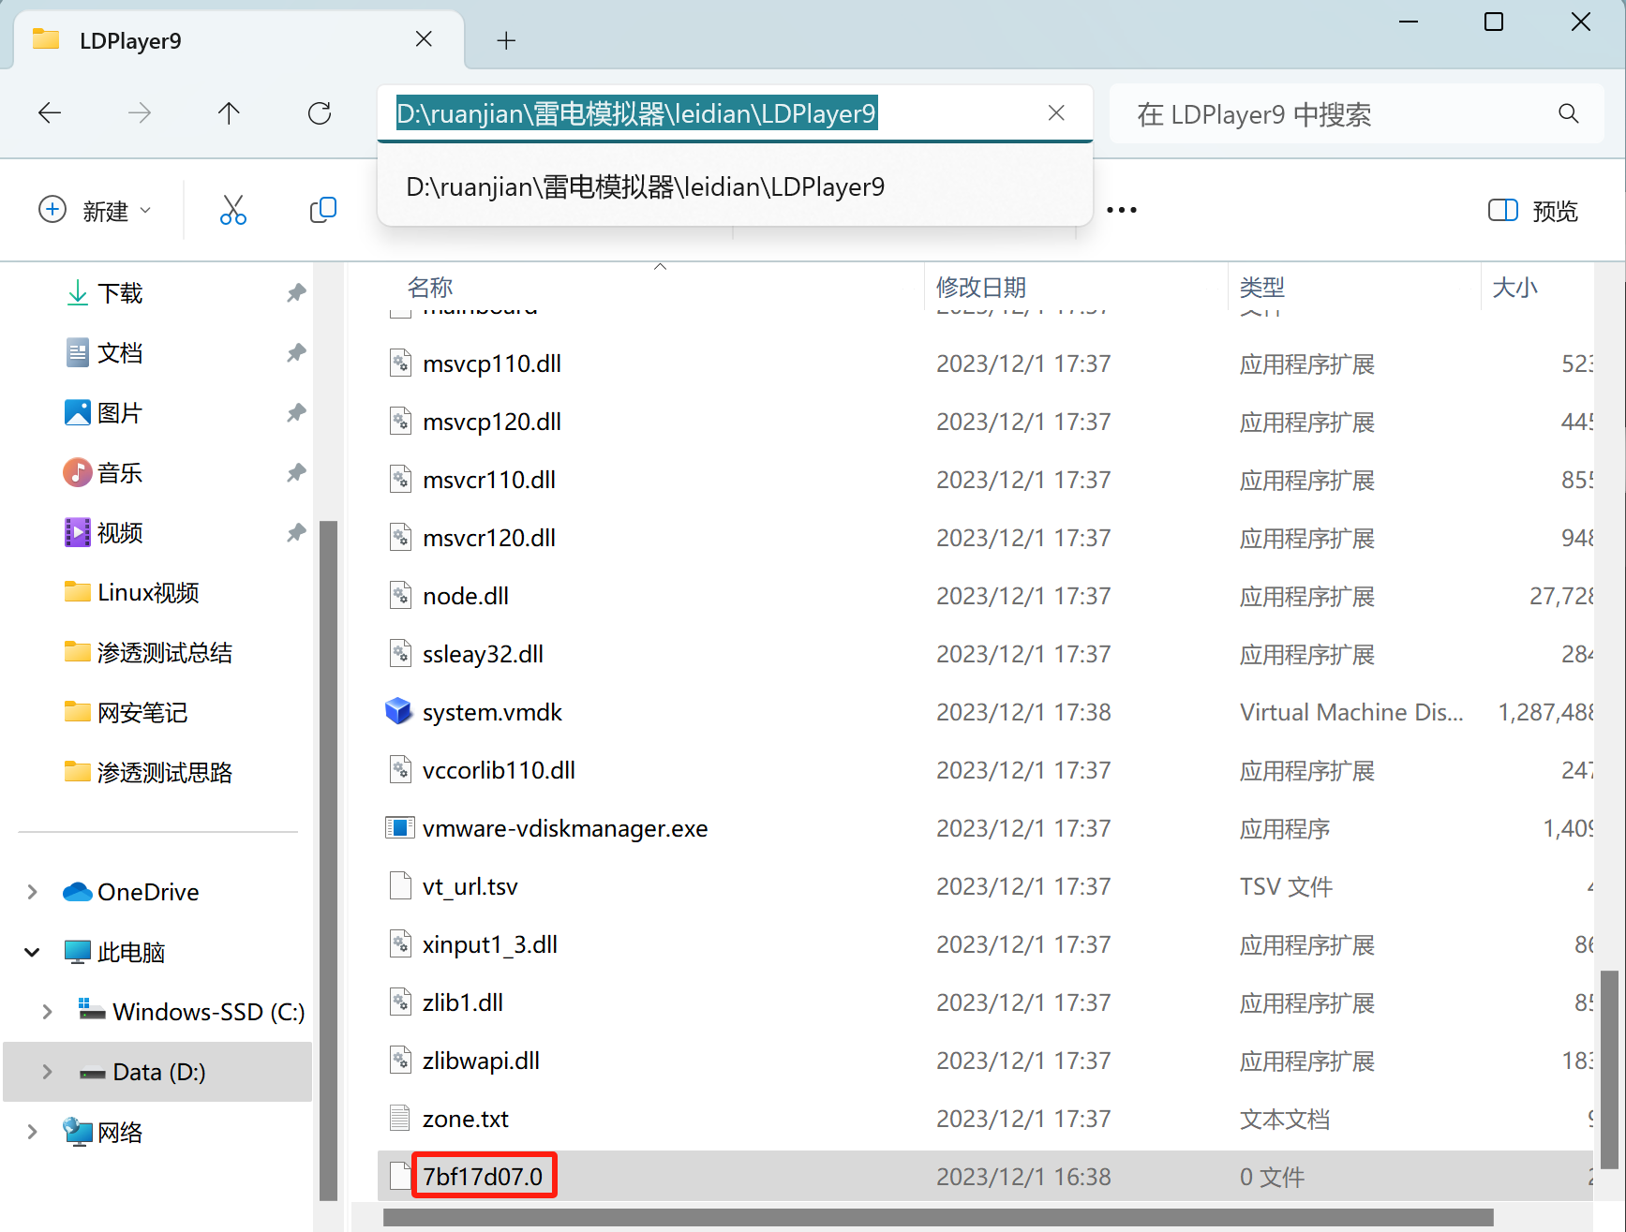
Task: Sort by 修改日期 column header
Action: pyautogui.click(x=981, y=287)
